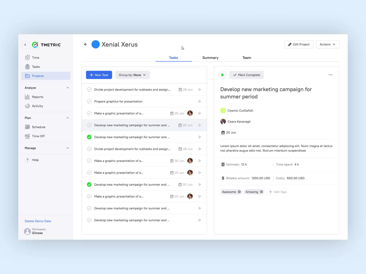Image resolution: width=366 pixels, height=274 pixels.
Task: Click the back arrow beside Xenial Xerus
Action: point(85,45)
